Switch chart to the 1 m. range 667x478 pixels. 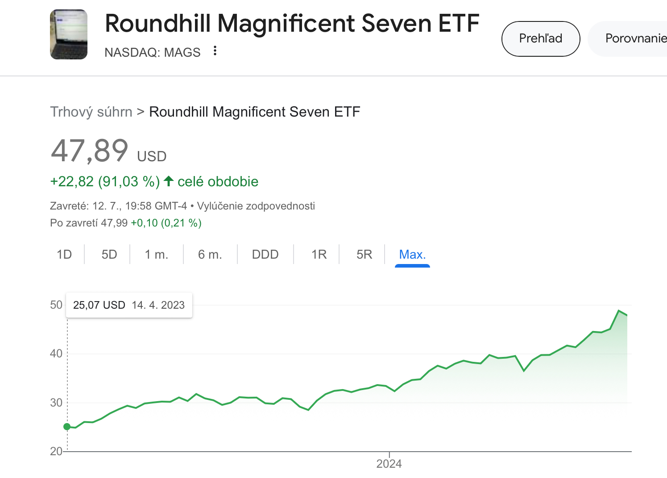click(157, 255)
